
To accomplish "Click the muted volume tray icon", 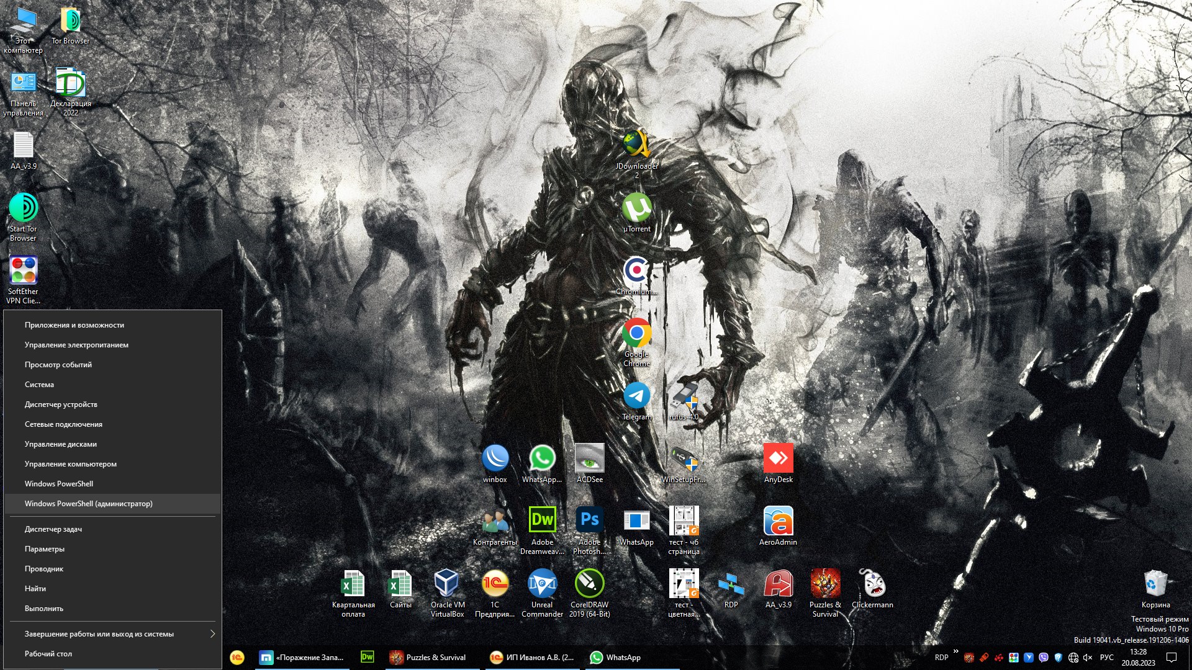I will (x=1088, y=658).
